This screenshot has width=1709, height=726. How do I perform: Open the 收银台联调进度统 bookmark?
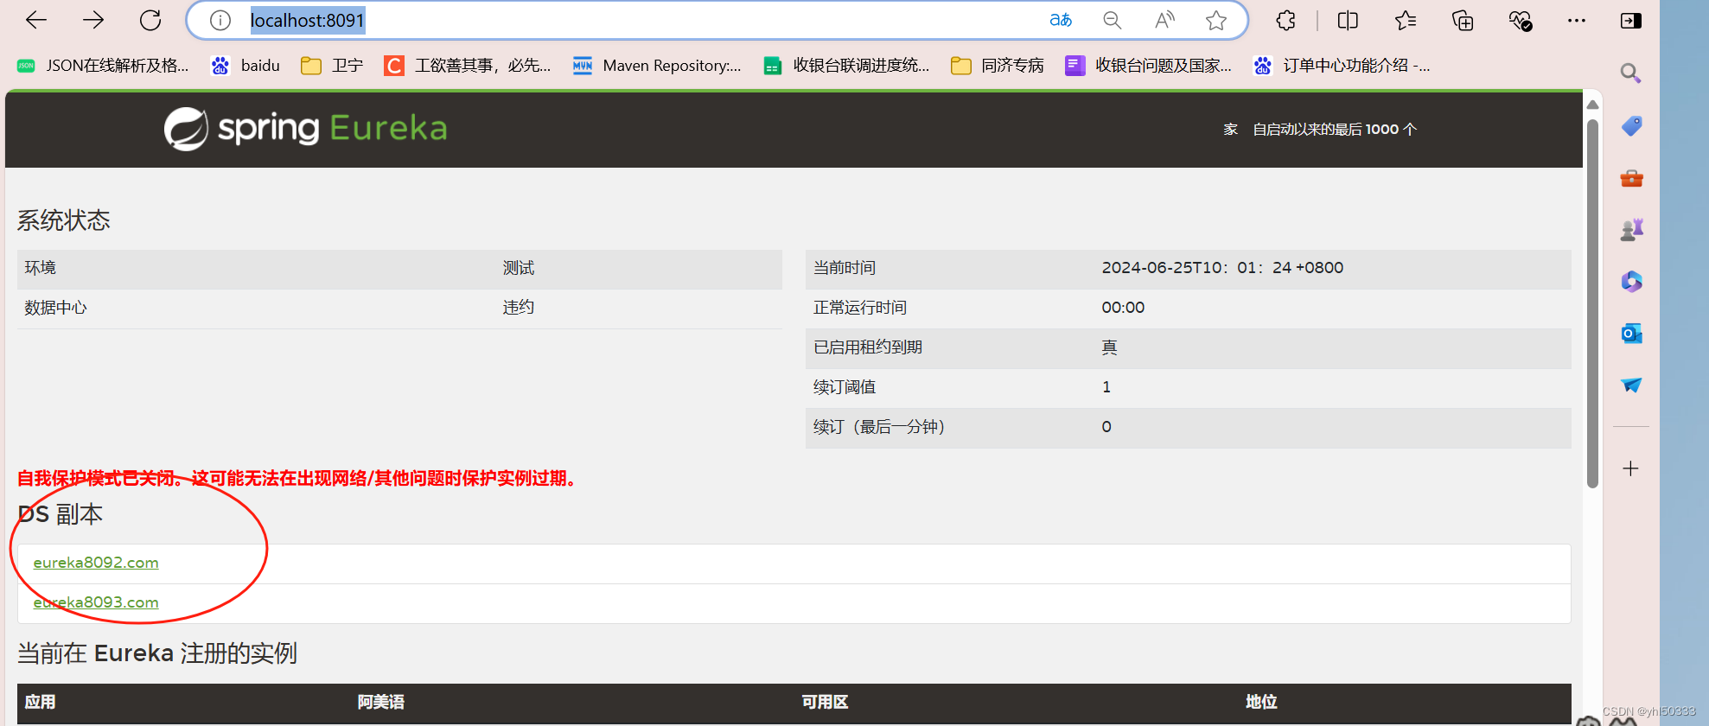pyautogui.click(x=847, y=66)
